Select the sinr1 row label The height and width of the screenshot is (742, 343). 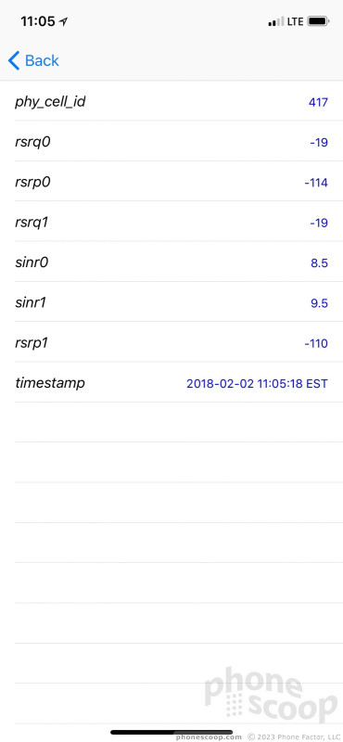[x=31, y=302]
